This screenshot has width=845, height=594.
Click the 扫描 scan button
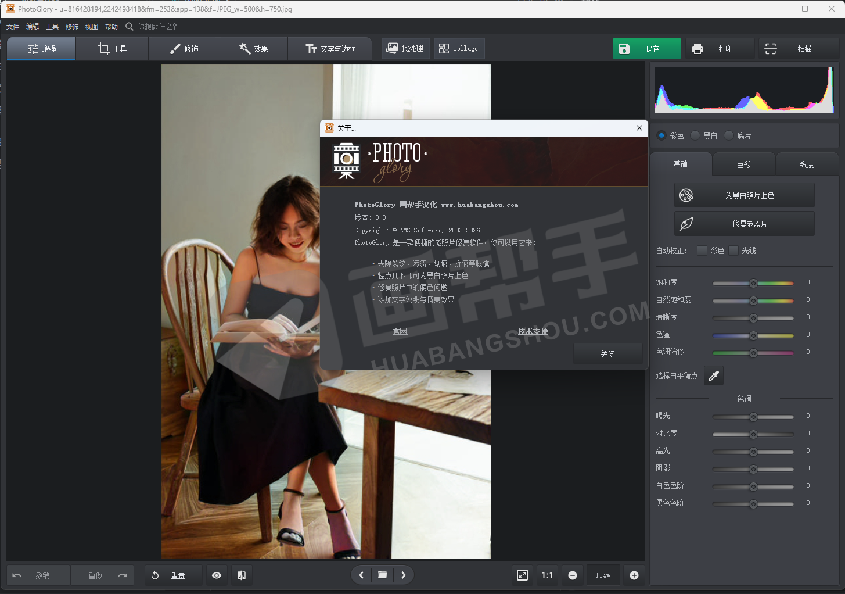[799, 49]
